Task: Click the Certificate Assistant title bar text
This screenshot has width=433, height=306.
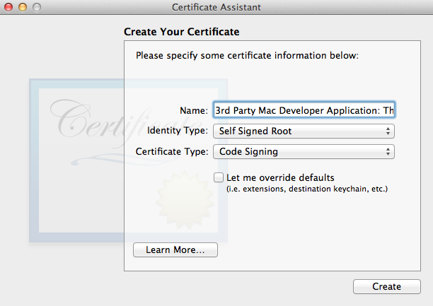Action: (216, 7)
